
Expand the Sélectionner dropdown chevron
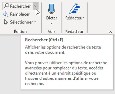tap(35, 22)
